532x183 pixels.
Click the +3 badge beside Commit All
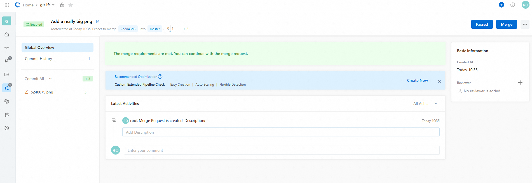88,79
